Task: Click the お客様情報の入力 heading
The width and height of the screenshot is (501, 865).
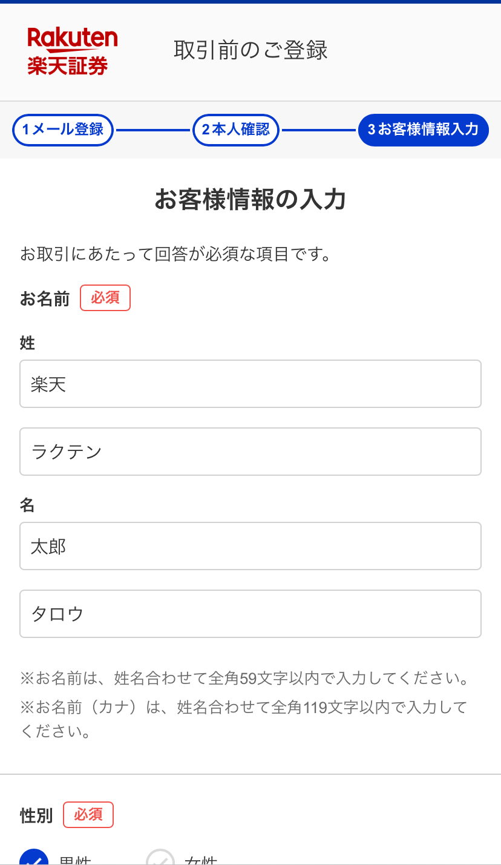Action: 250,199
